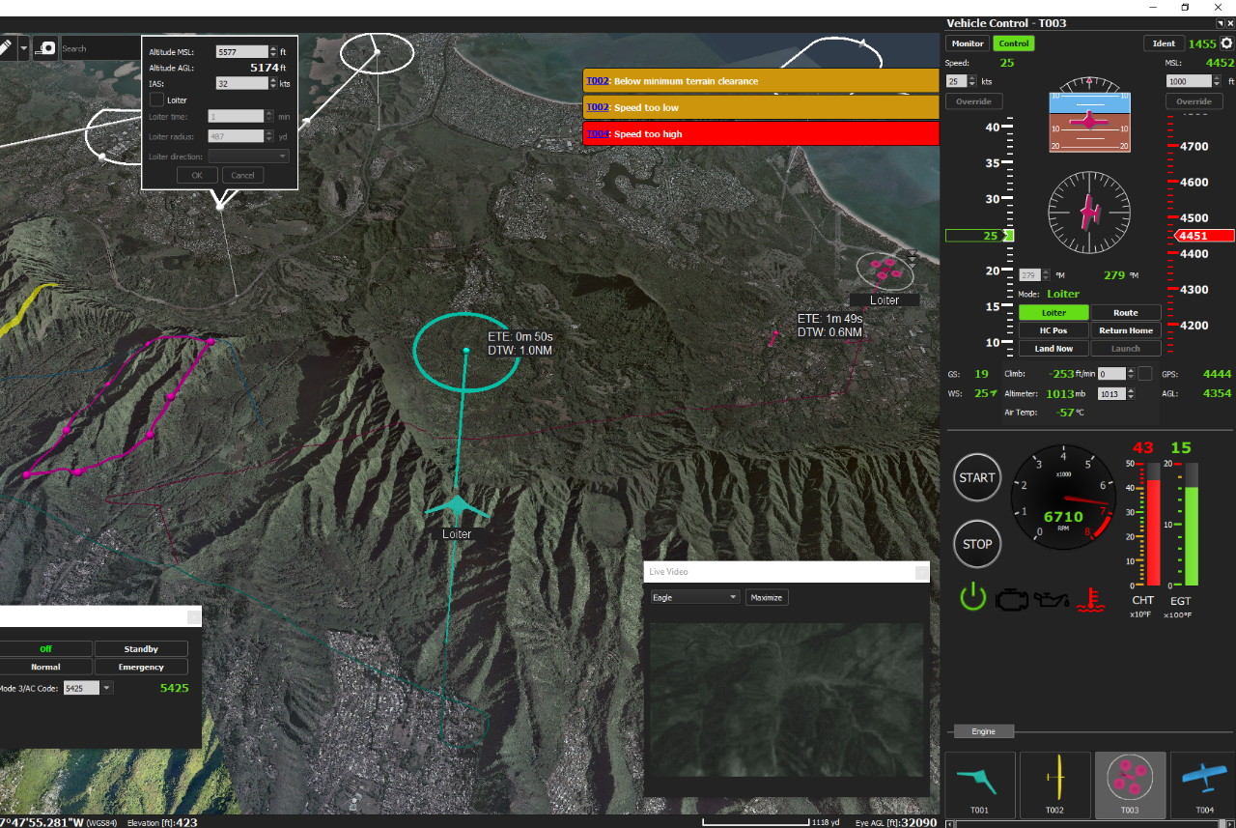This screenshot has height=828, width=1236.
Task: Select the measuring tape tool
Action: pyautogui.click(x=45, y=48)
